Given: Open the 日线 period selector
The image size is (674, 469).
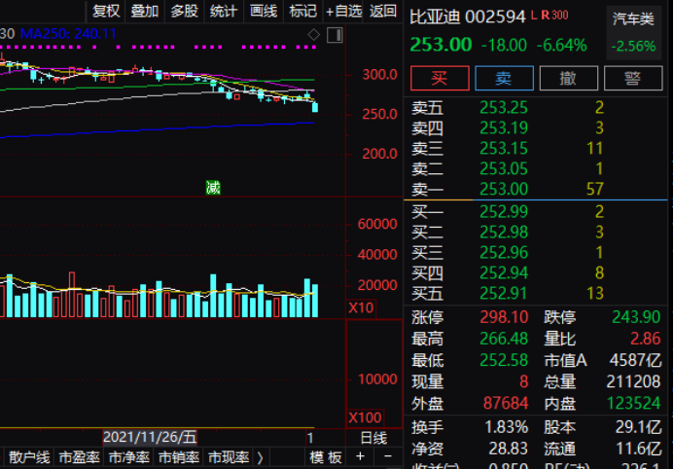Looking at the screenshot, I should click(373, 438).
